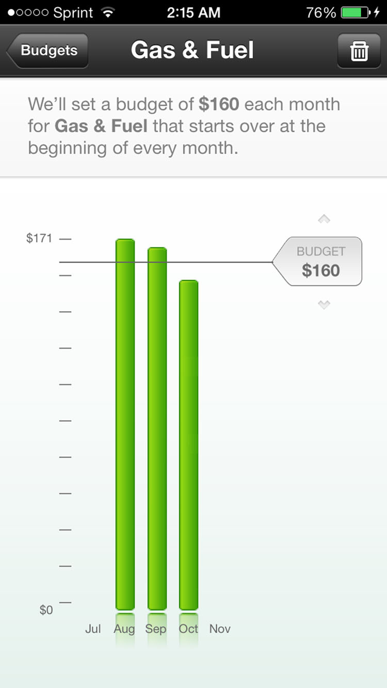Viewport: 387px width, 688px height.
Task: Tap the Gas & Fuel title
Action: click(192, 51)
